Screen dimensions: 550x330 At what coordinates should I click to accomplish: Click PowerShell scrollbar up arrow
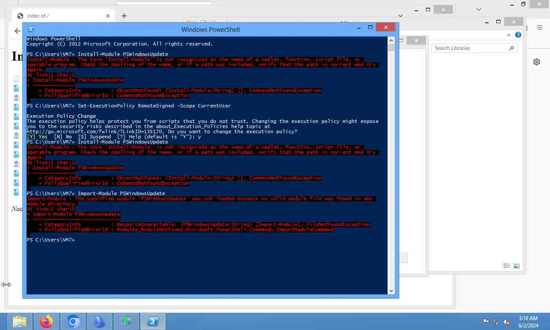(x=391, y=40)
